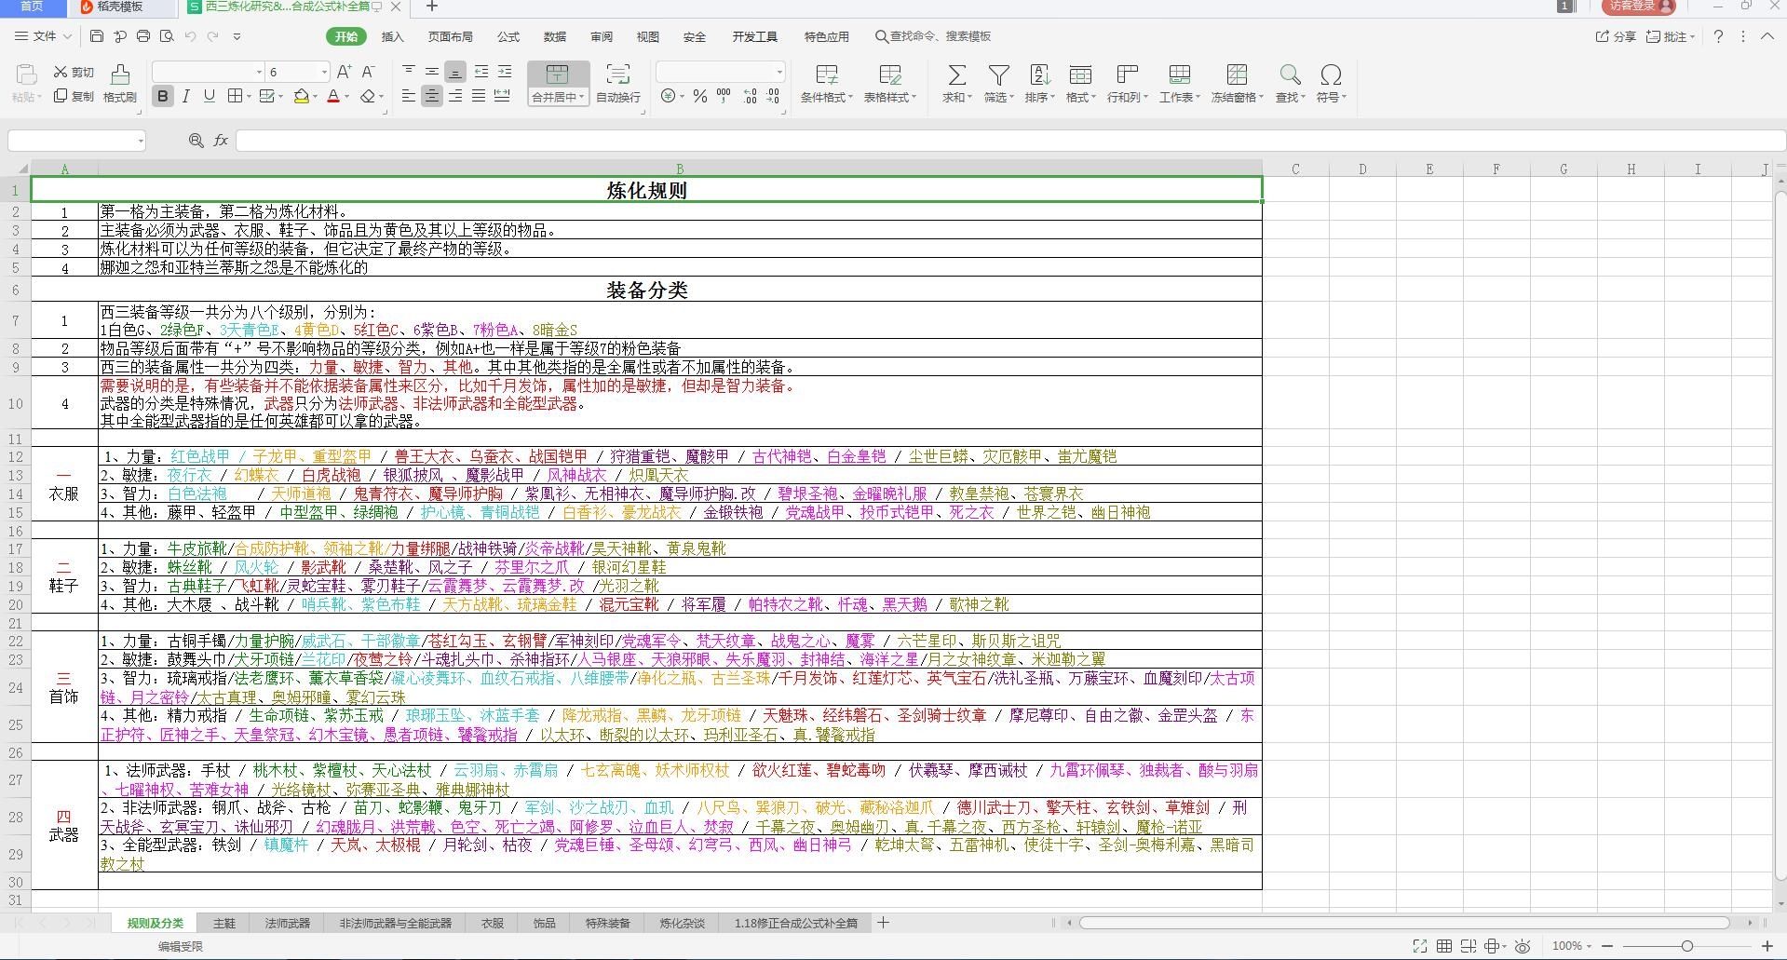Open the number format dropdown
This screenshot has width=1787, height=960.
click(778, 72)
